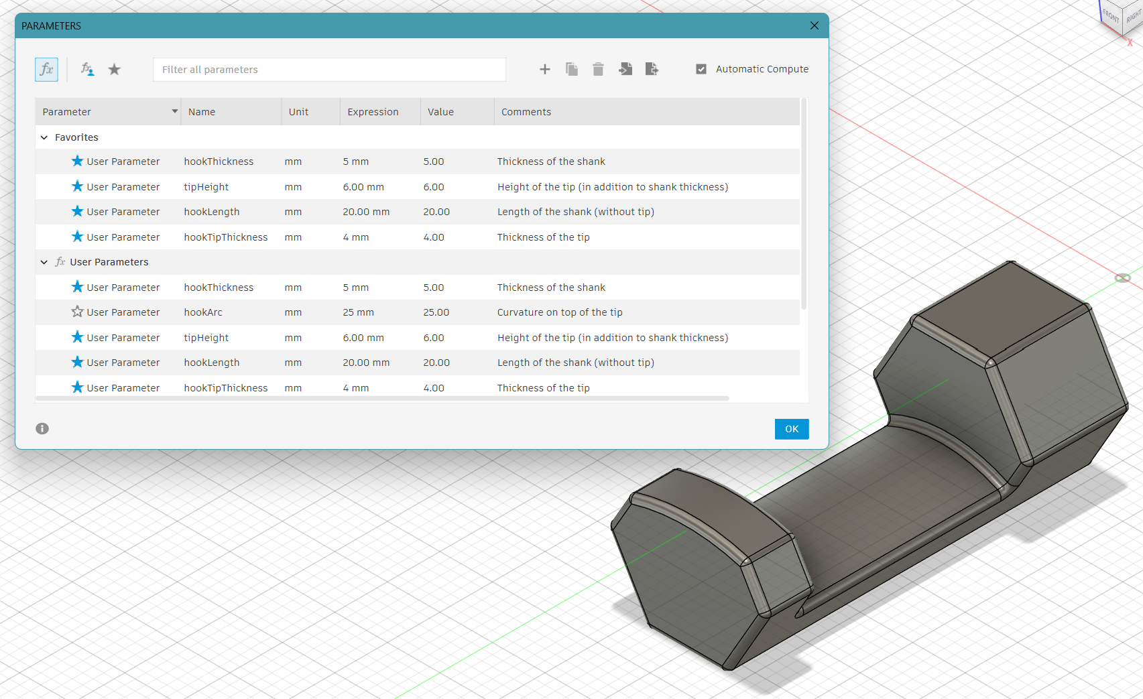Click comment 'Curvature on top of the tip'

click(560, 312)
